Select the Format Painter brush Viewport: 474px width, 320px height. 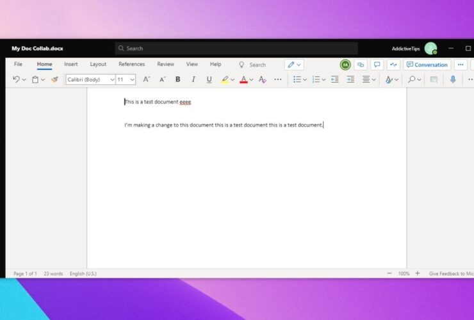pyautogui.click(x=54, y=79)
